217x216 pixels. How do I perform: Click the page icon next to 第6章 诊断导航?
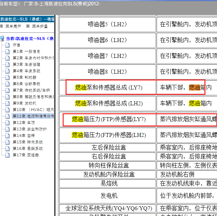(x=8, y=84)
